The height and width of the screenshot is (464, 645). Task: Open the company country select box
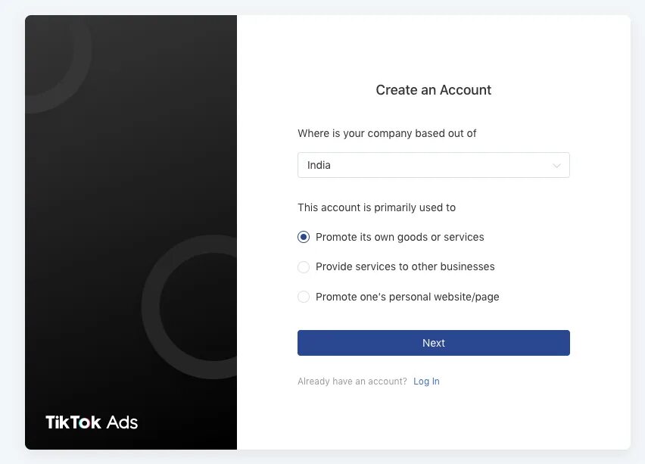pos(434,165)
